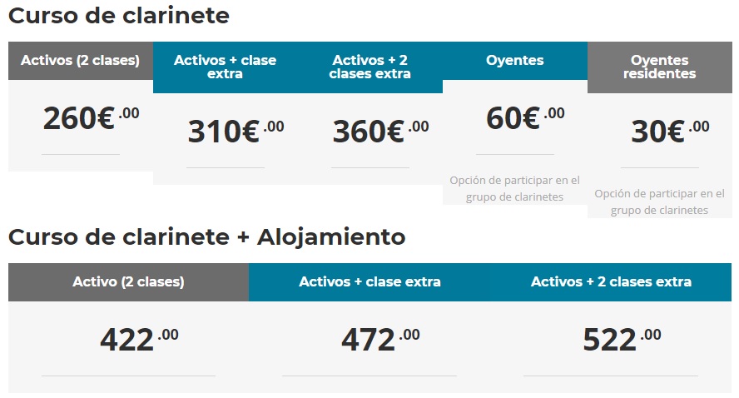Select the blue 'Oyentes' plan header

pyautogui.click(x=515, y=61)
